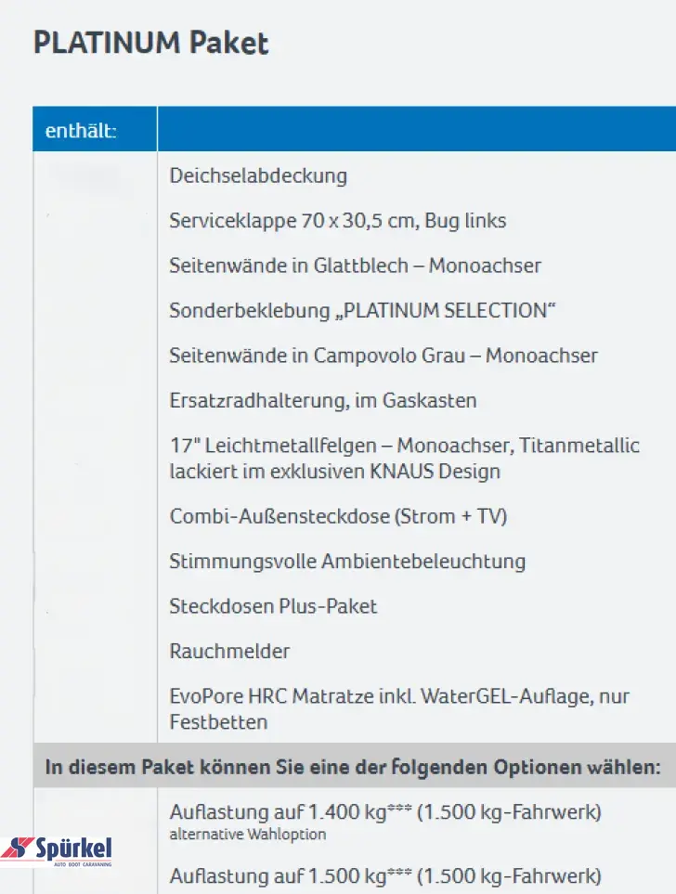Click EvoPore HRC Matratze entry
This screenshot has width=676, height=894.
[x=399, y=709]
